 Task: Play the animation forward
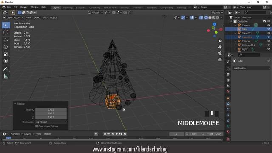[116, 134]
